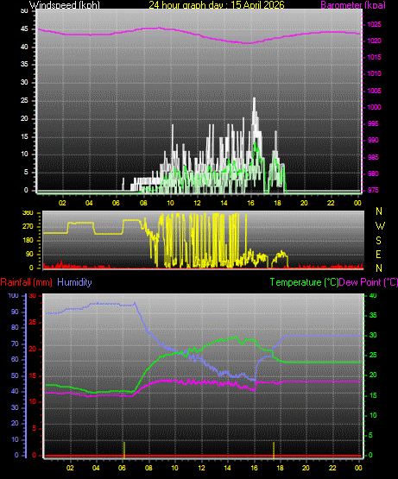
Task: Click the yellow marker near hour 06
Action: [x=124, y=450]
